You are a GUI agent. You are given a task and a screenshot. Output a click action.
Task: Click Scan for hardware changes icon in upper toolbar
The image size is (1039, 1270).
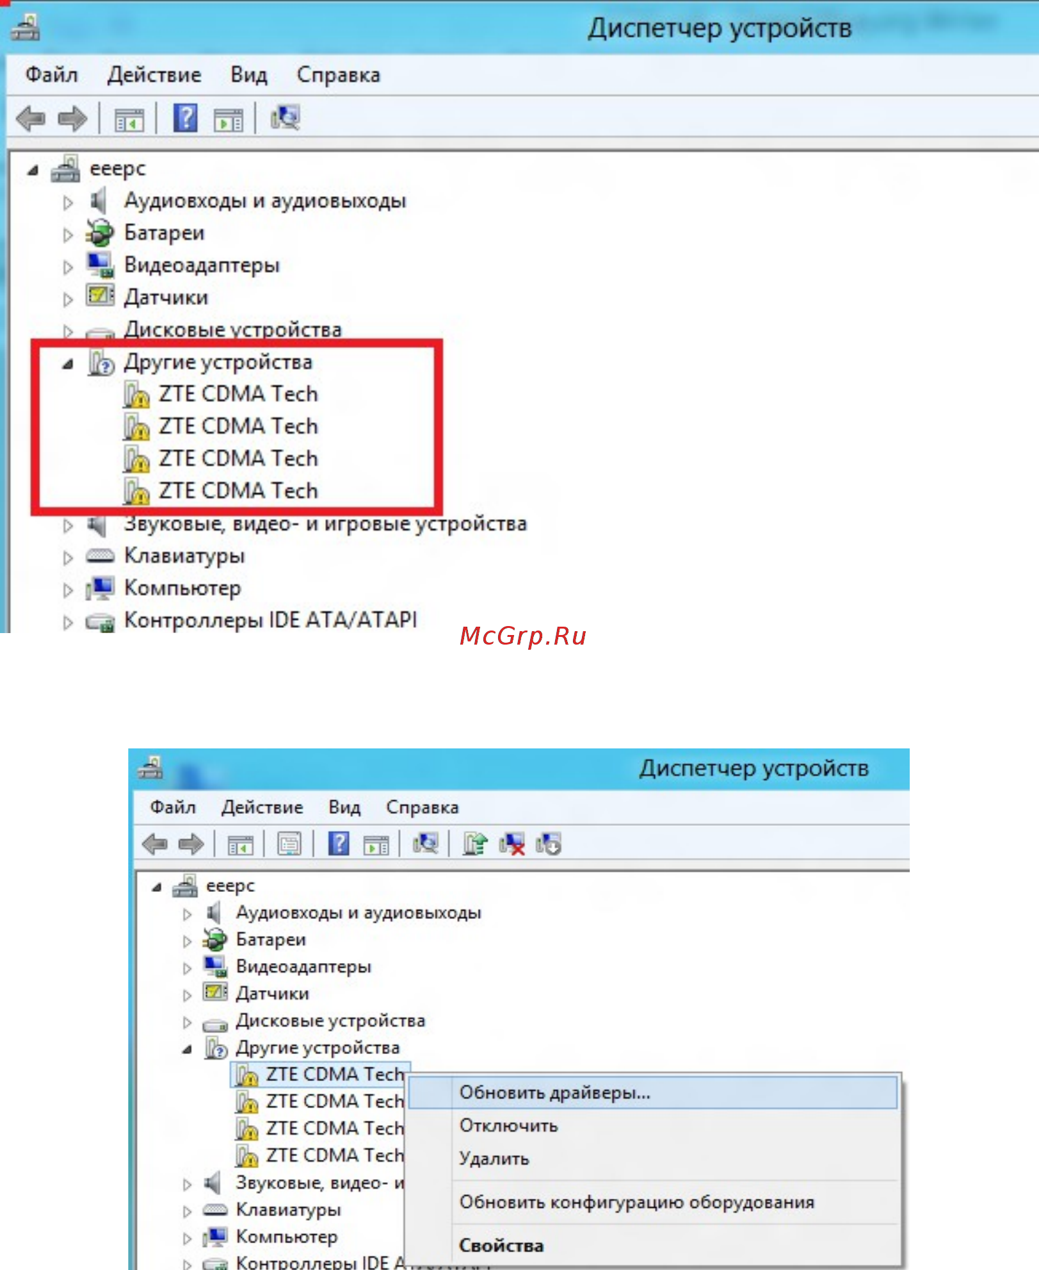[286, 118]
